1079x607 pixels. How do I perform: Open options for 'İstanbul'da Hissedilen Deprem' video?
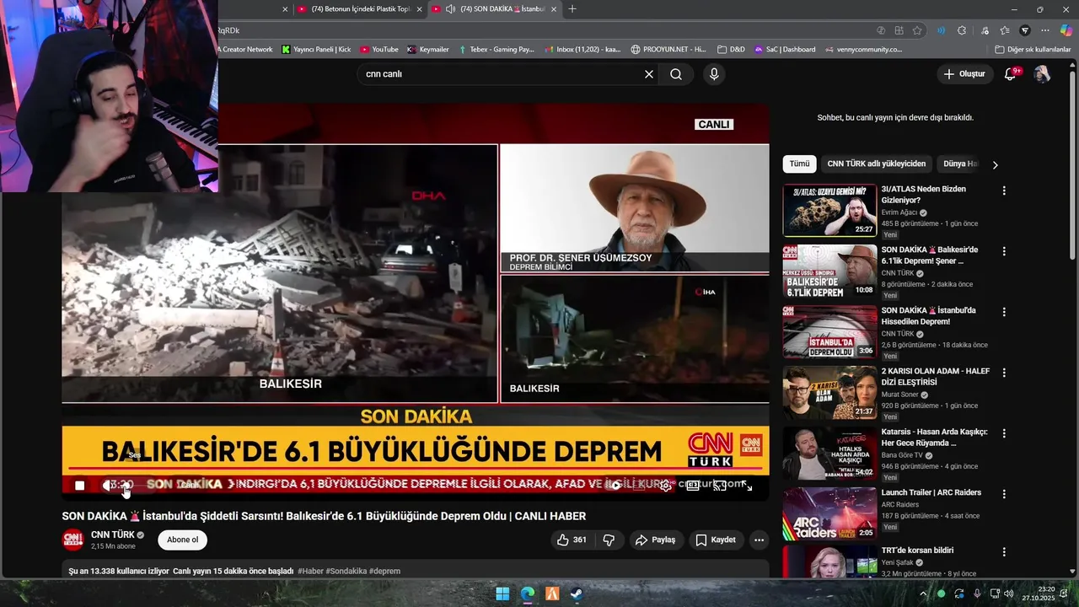click(x=1003, y=312)
